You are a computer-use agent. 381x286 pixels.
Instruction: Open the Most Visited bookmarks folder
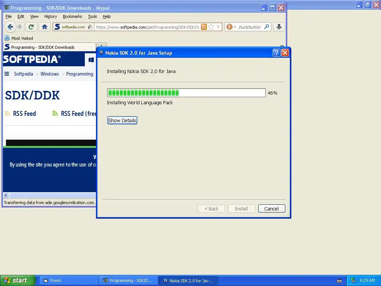click(x=19, y=38)
